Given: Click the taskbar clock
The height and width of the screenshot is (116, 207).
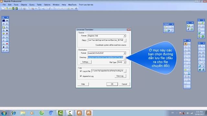Looking at the screenshot, I should [199, 113].
